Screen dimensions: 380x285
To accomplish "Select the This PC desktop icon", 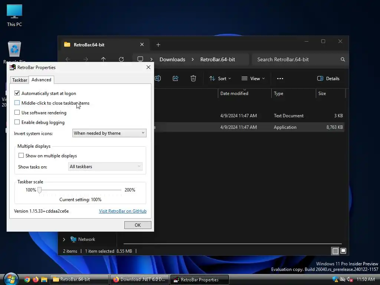I will (x=14, y=16).
